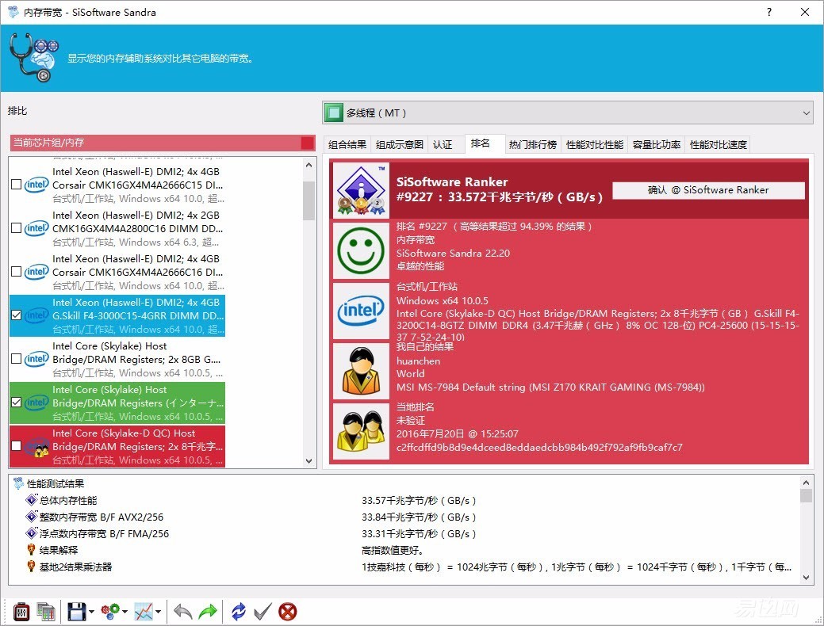Expand dropdown arrow next to chart icon

[x=158, y=612]
